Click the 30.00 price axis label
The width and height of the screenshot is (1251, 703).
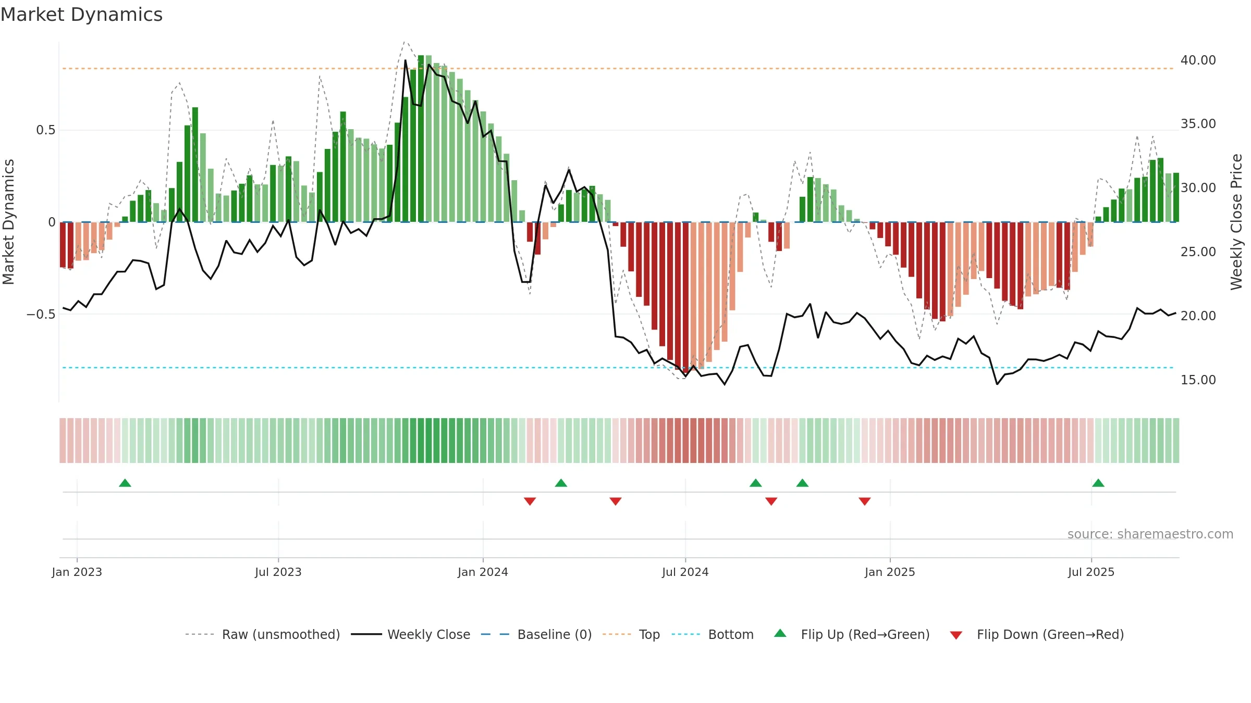click(1198, 188)
